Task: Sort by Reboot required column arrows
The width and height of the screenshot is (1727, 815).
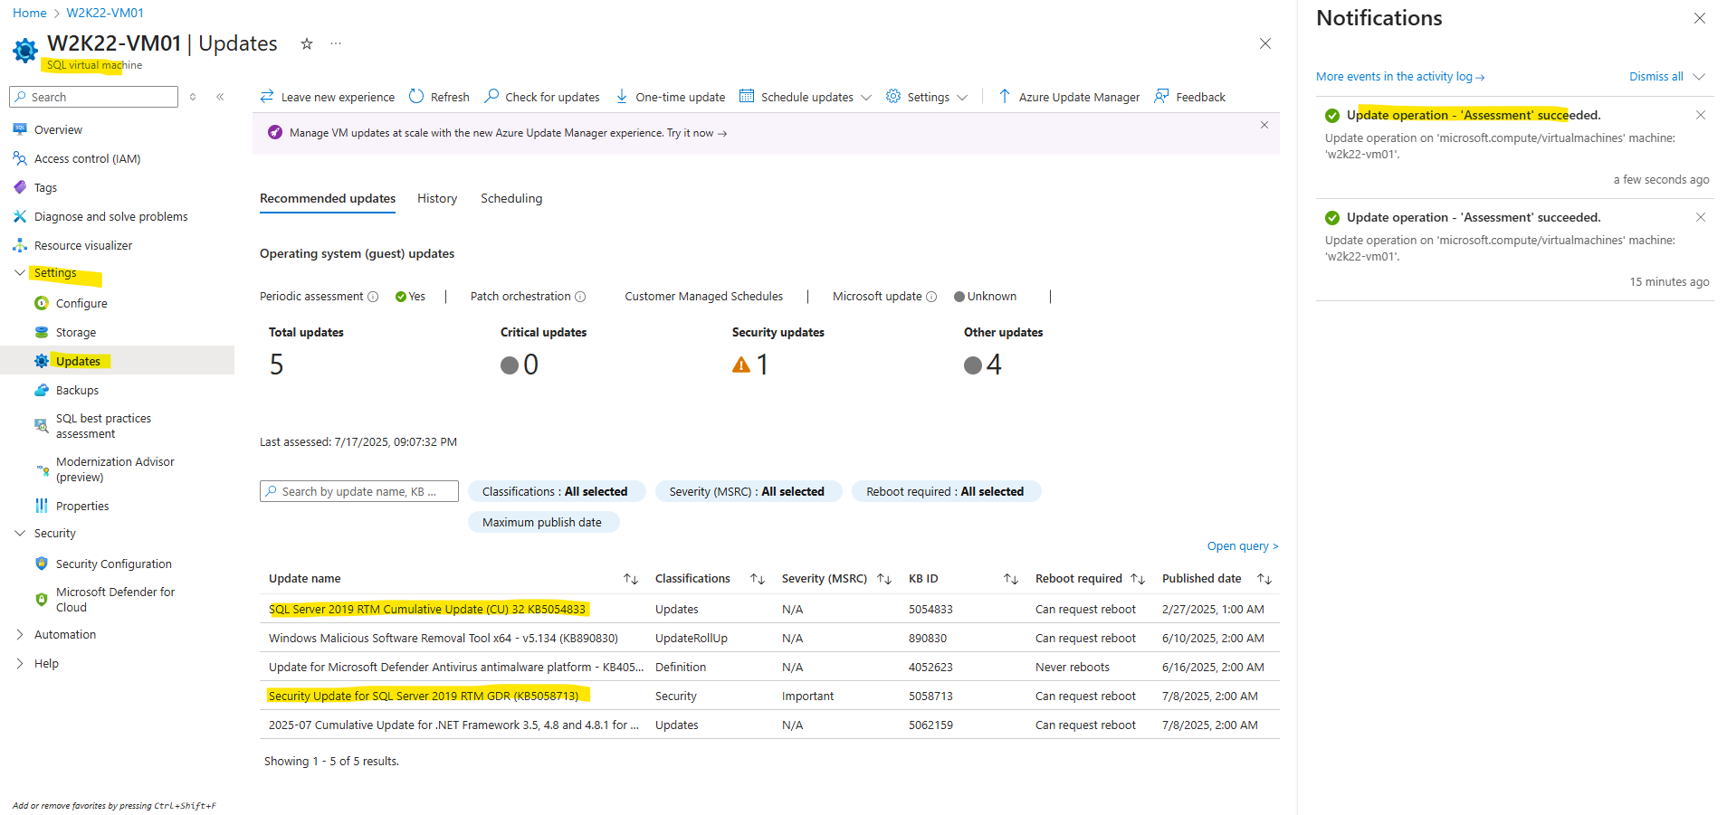Action: pos(1138,579)
